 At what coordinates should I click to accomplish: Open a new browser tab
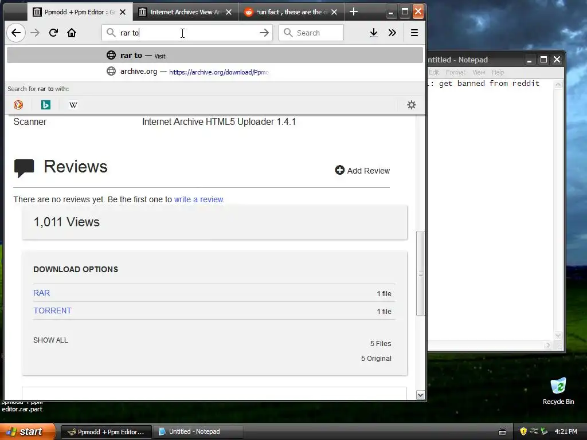click(x=353, y=11)
